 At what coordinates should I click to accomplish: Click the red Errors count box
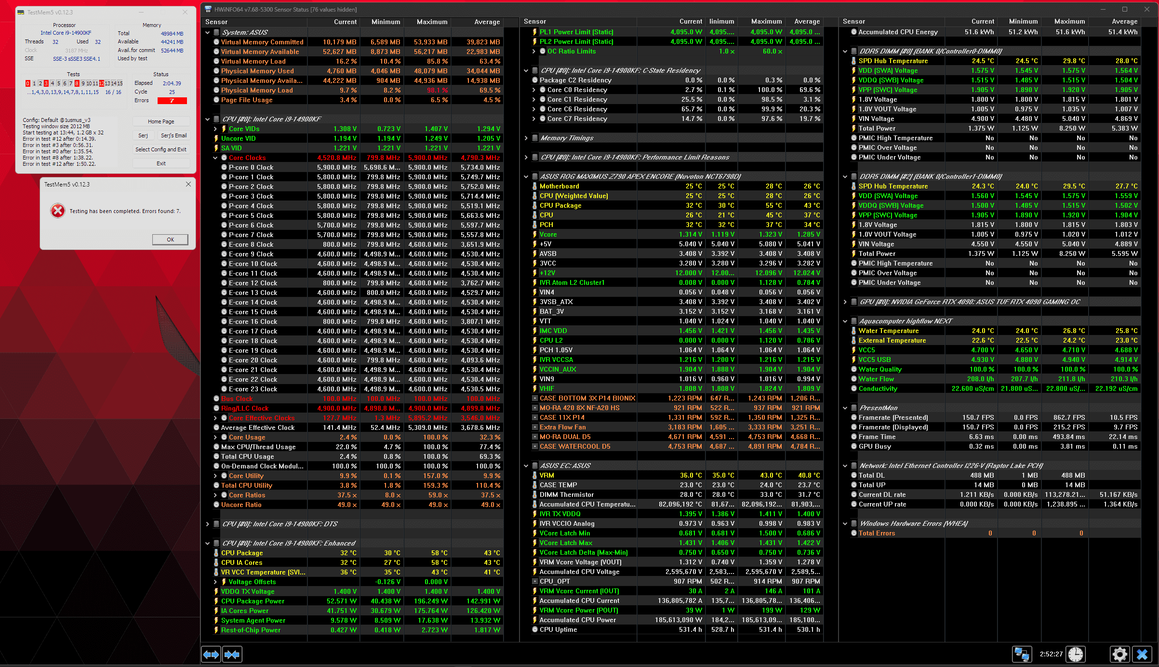coord(172,101)
